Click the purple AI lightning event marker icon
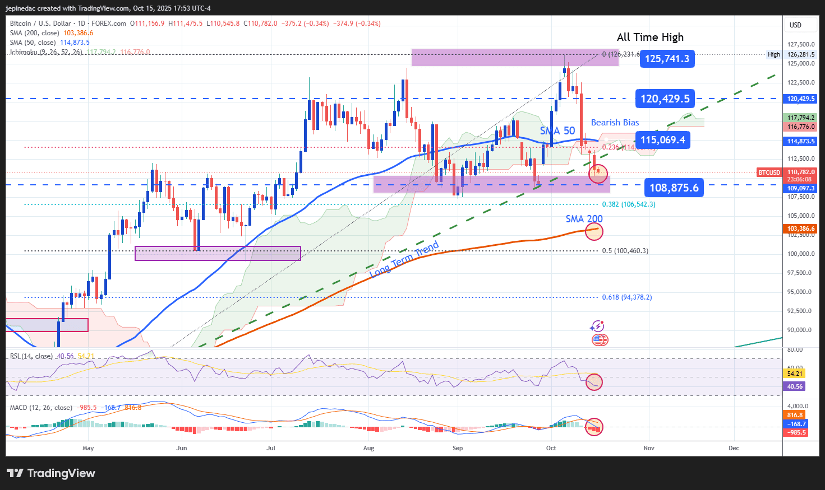 598,325
